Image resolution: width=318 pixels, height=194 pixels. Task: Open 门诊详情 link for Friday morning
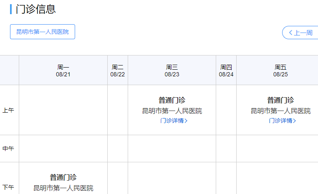(x=280, y=121)
